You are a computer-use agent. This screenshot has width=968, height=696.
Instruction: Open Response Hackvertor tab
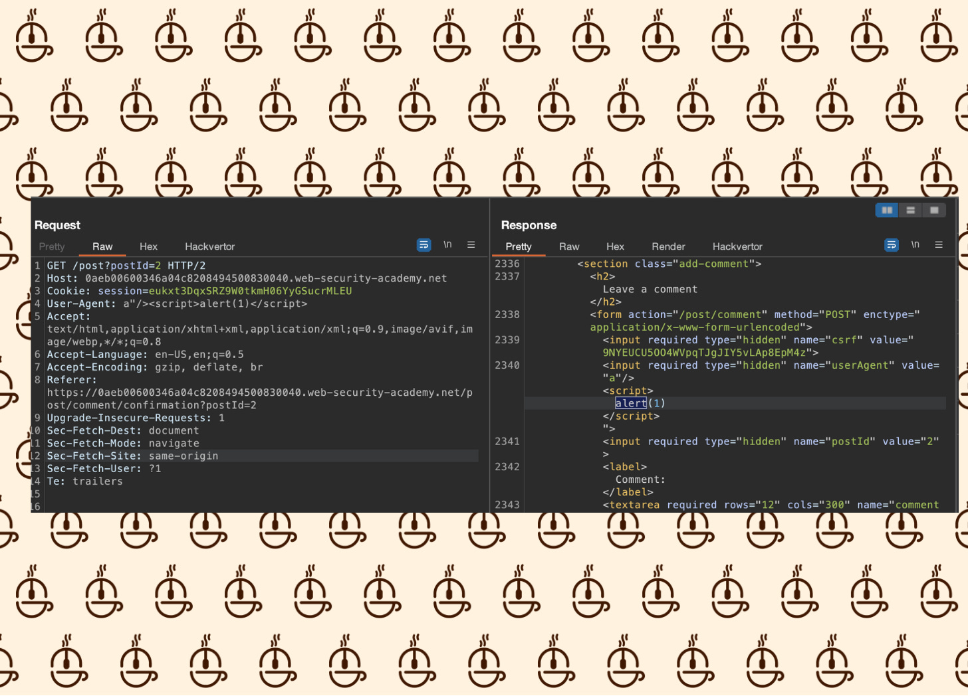(x=737, y=246)
